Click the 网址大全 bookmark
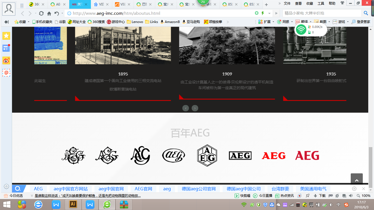374x210 pixels. pyautogui.click(x=77, y=22)
